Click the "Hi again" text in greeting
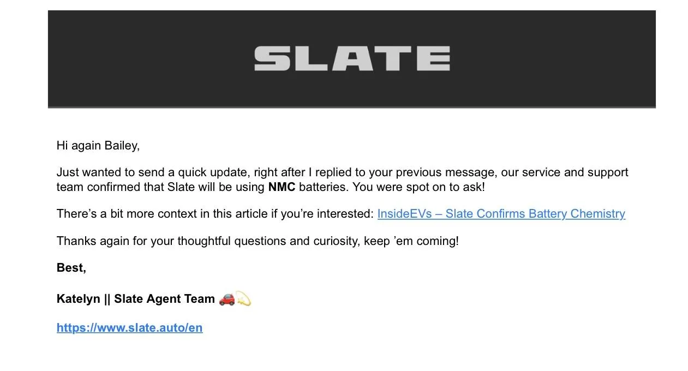 tap(79, 146)
